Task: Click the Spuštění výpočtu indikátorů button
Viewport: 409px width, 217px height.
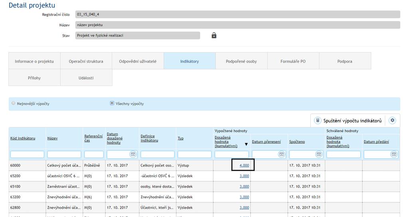Action: click(348, 121)
